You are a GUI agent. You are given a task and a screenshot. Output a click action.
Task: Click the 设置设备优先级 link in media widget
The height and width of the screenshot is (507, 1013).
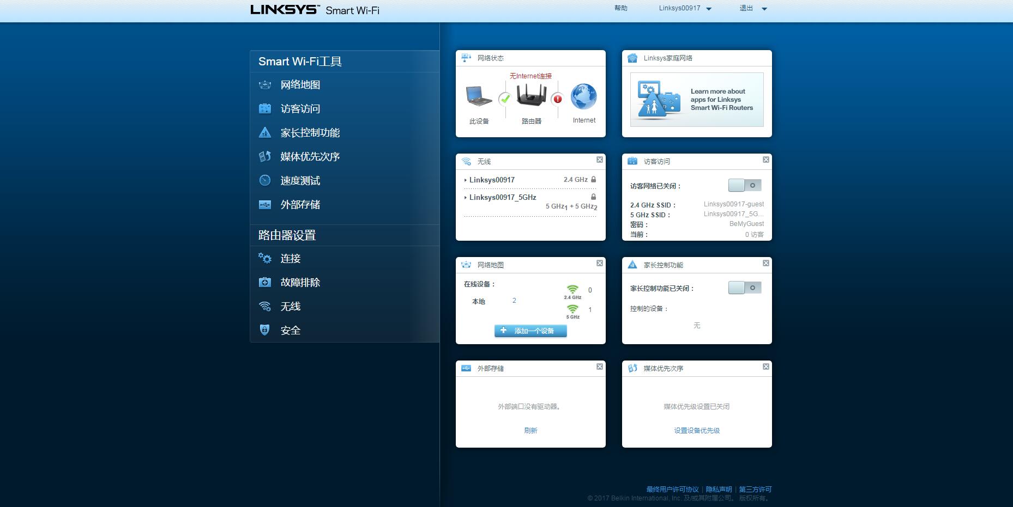[696, 431]
